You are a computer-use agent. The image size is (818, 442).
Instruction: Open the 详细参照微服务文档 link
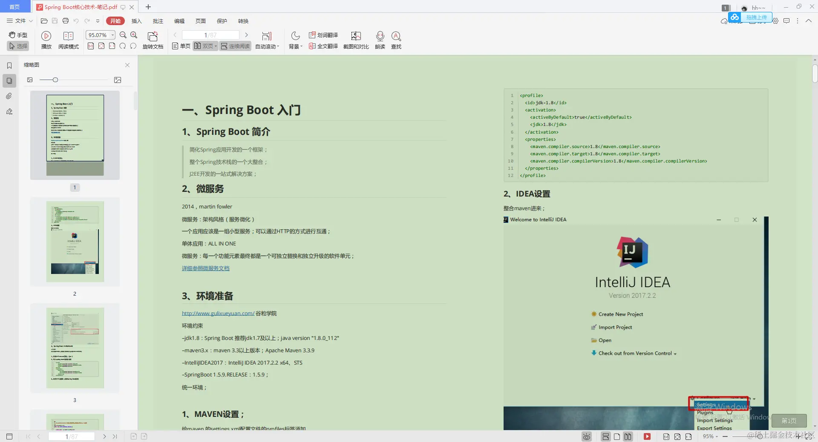[x=206, y=268]
